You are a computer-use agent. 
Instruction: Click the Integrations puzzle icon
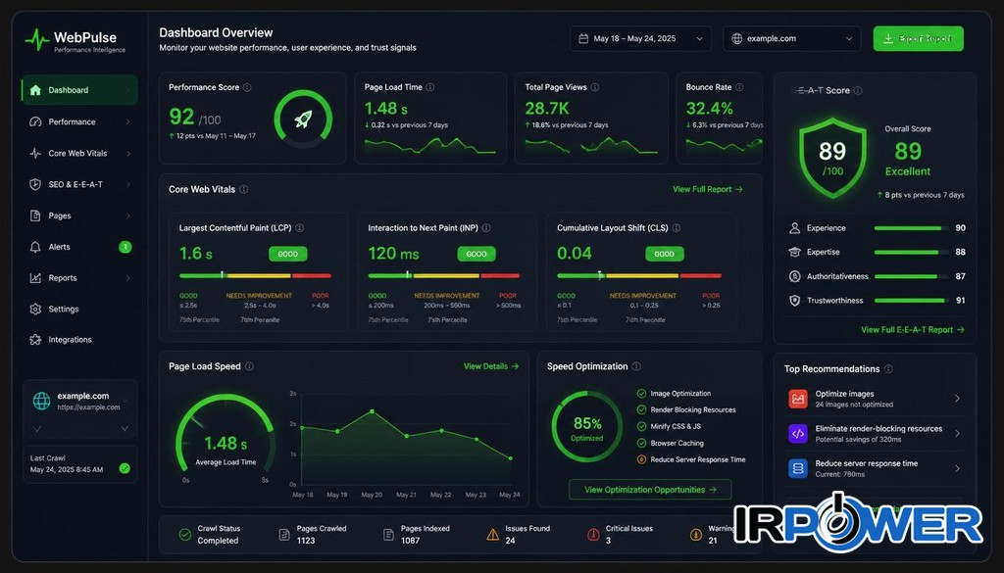point(35,340)
